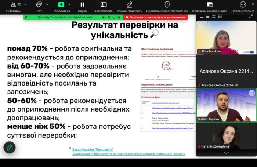Expand the arrow next to Поделиться

pos(69,4)
